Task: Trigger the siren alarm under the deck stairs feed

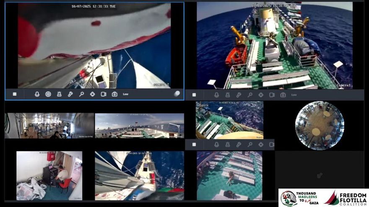Action: click(x=228, y=144)
